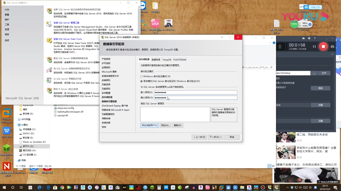Go back with 上一步(B)
This screenshot has height=191, width=341.
coord(200,137)
